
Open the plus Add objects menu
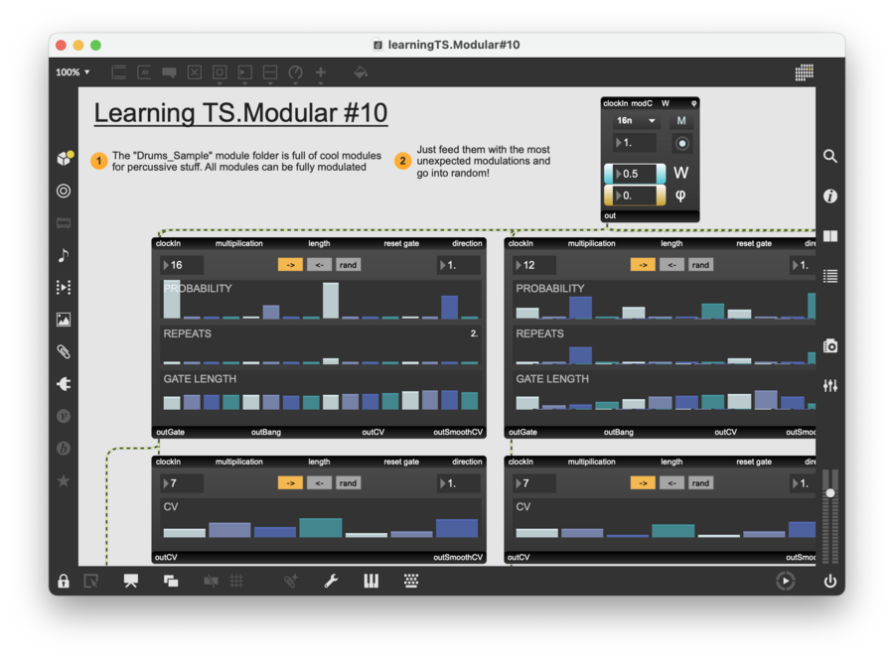tap(321, 72)
